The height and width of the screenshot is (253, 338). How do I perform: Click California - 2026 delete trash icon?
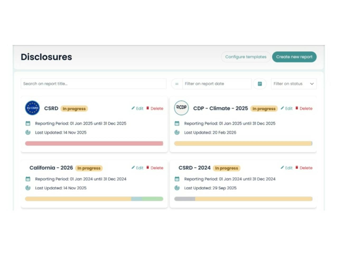pos(148,167)
